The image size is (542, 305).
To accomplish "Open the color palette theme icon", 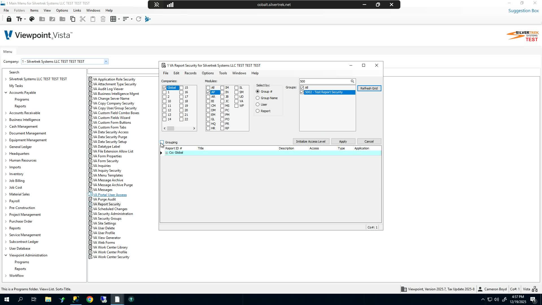I will [32, 19].
